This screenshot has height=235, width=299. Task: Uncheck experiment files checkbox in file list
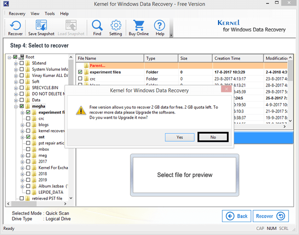(x=80, y=72)
